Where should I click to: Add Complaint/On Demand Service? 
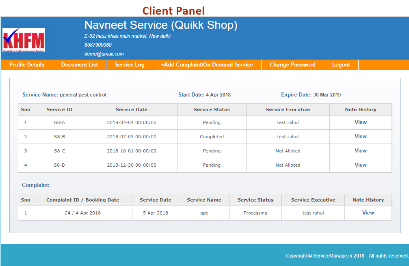[x=207, y=64]
